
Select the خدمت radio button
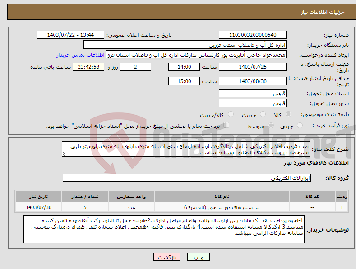(x=263, y=114)
